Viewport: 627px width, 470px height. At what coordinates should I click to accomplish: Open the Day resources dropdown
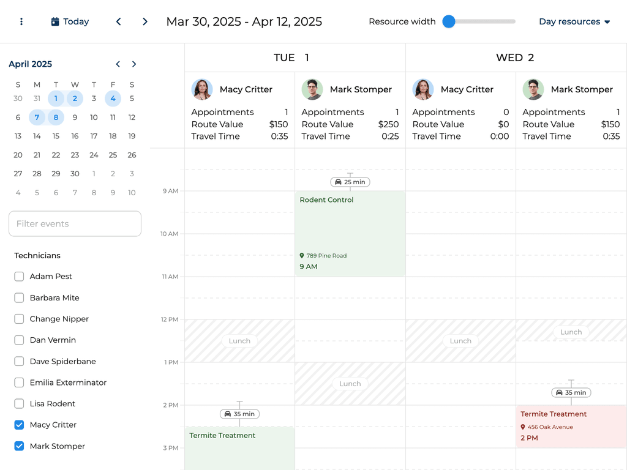[574, 21]
